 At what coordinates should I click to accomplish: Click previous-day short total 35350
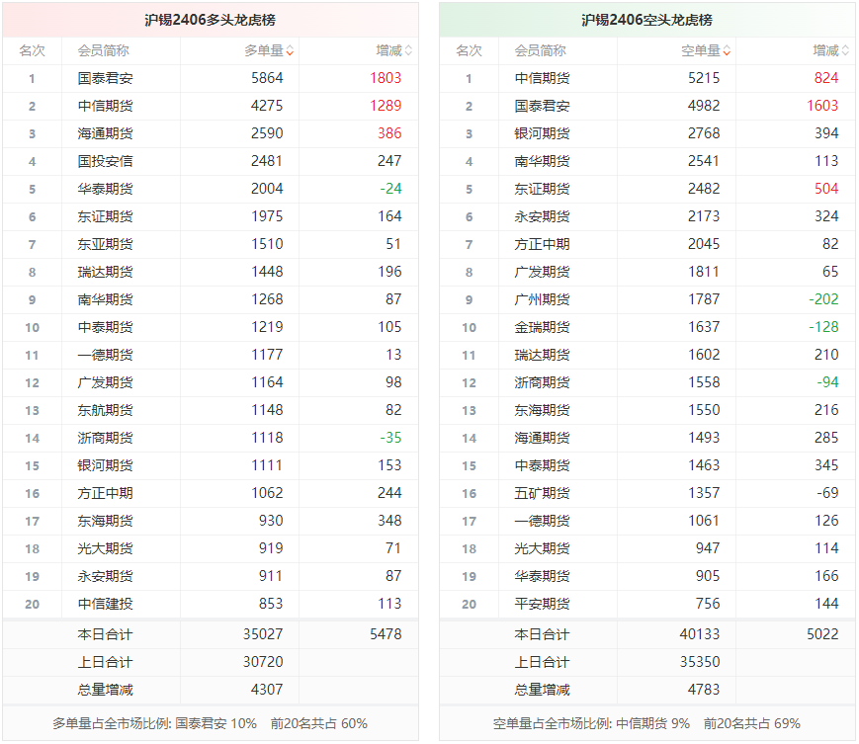[x=700, y=662]
